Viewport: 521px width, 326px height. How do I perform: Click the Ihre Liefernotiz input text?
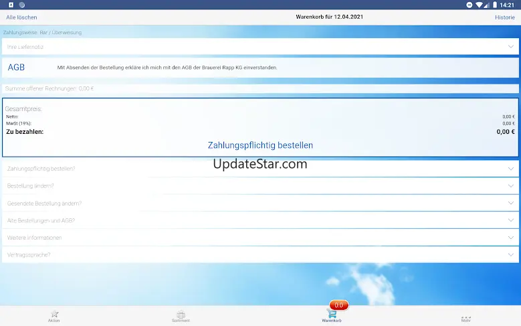[x=25, y=47]
